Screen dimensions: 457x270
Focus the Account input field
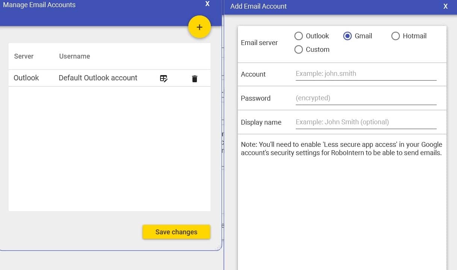[366, 74]
